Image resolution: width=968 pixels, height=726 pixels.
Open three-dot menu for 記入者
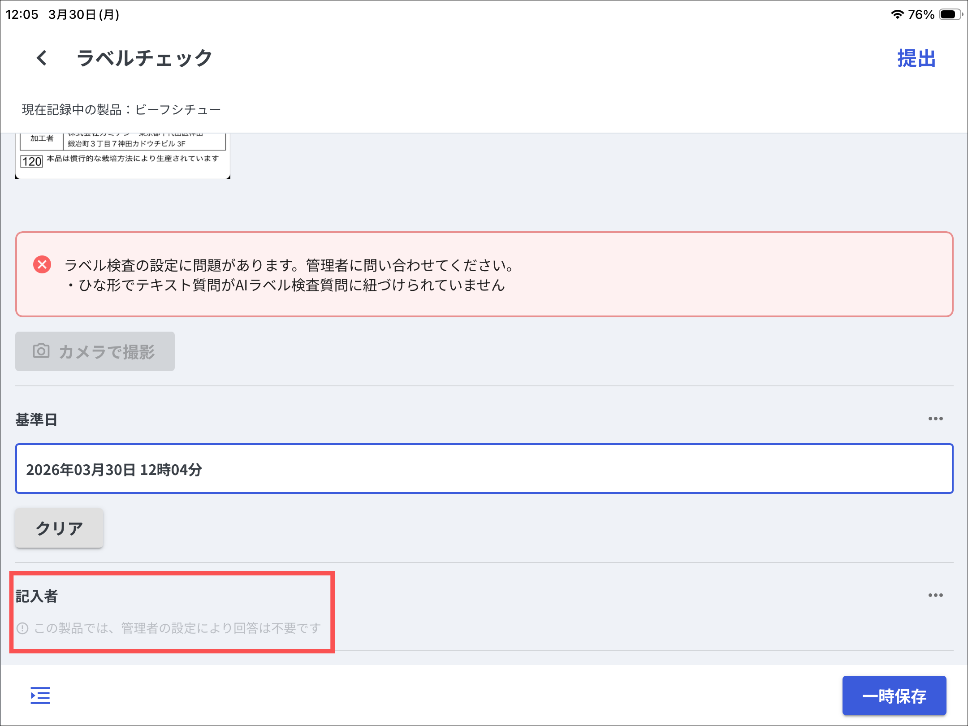[x=935, y=595]
